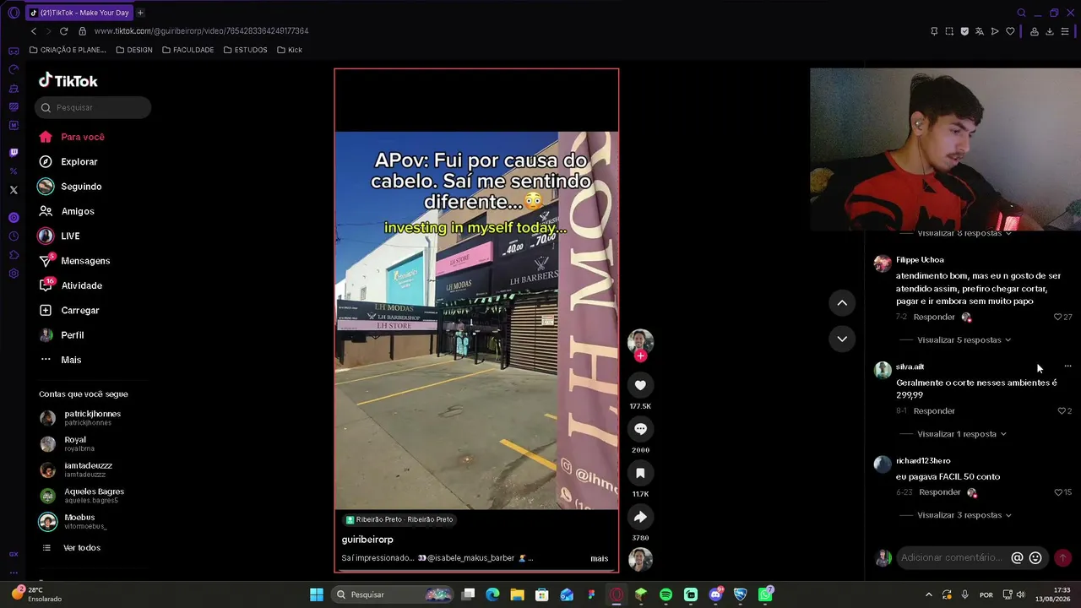This screenshot has height=608, width=1081.
Task: Open the rotating sound disc thumbnail
Action: click(x=640, y=559)
